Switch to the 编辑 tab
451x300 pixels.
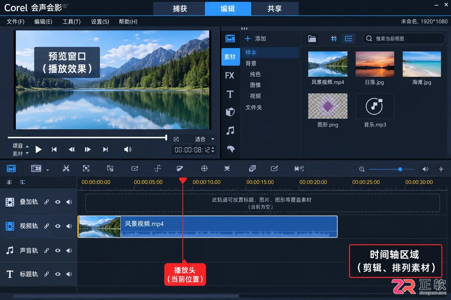click(x=228, y=9)
